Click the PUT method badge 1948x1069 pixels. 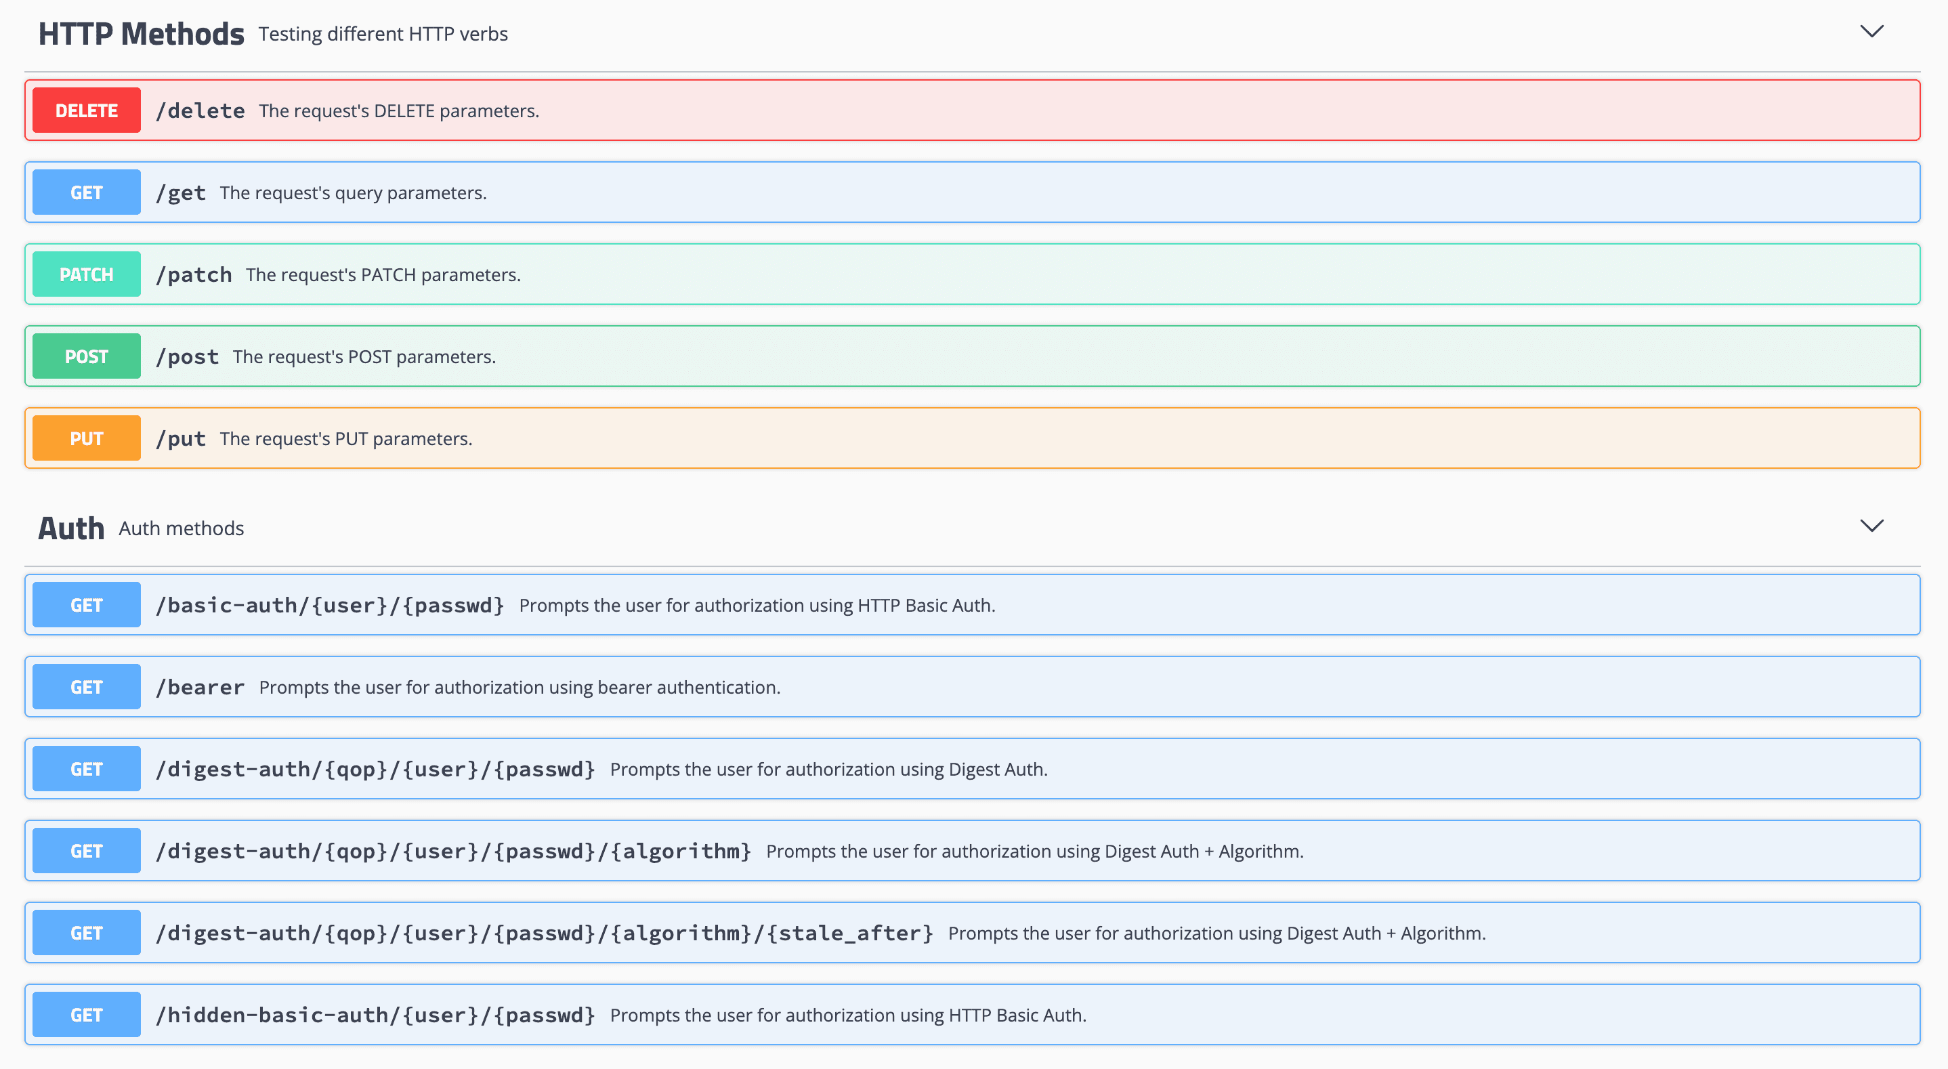[x=86, y=438]
